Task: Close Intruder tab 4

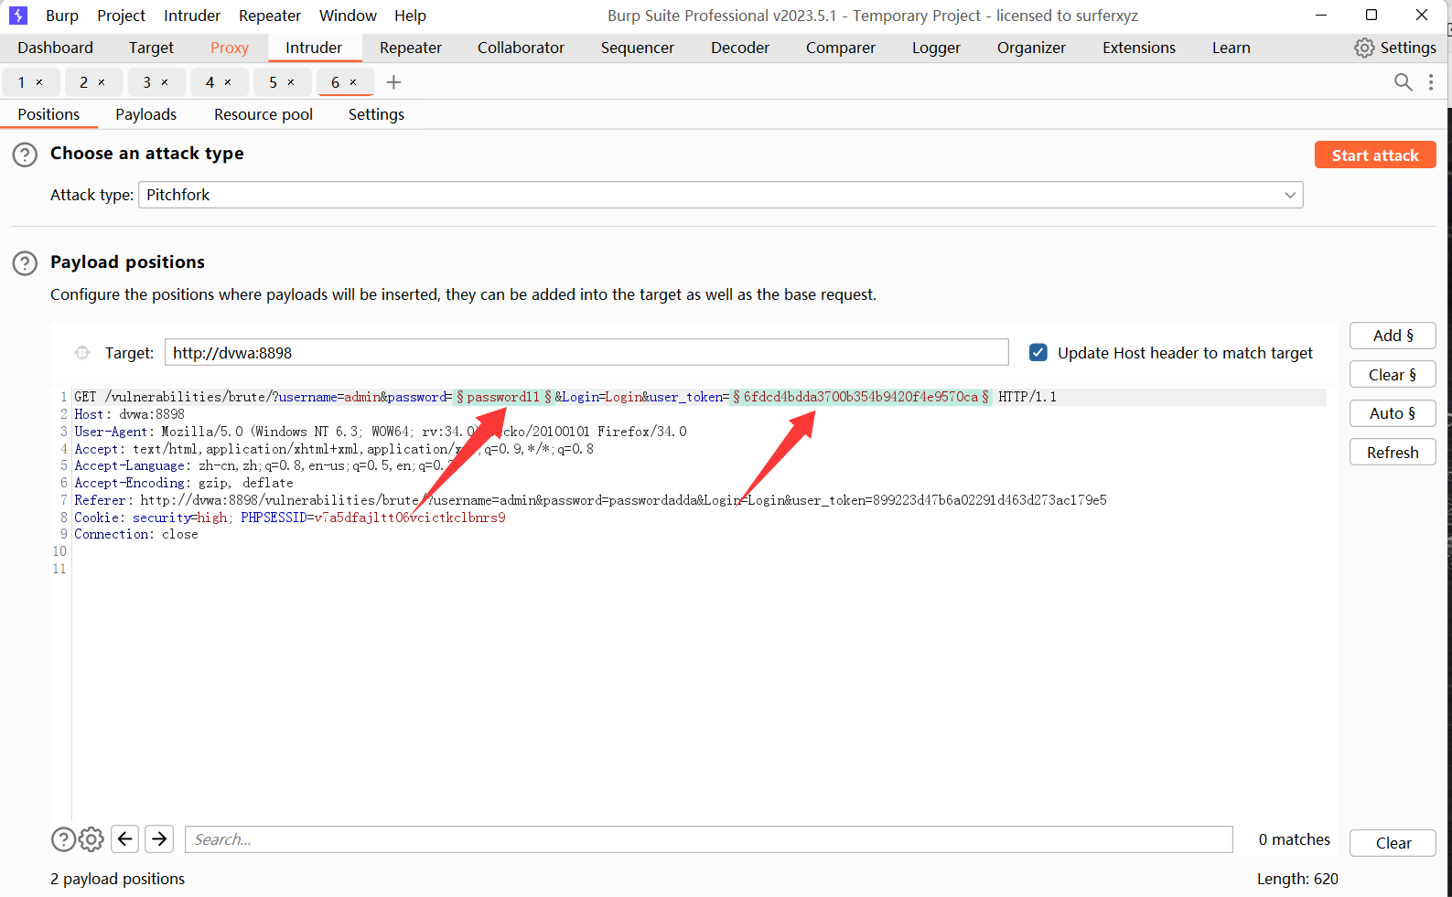Action: 228,82
